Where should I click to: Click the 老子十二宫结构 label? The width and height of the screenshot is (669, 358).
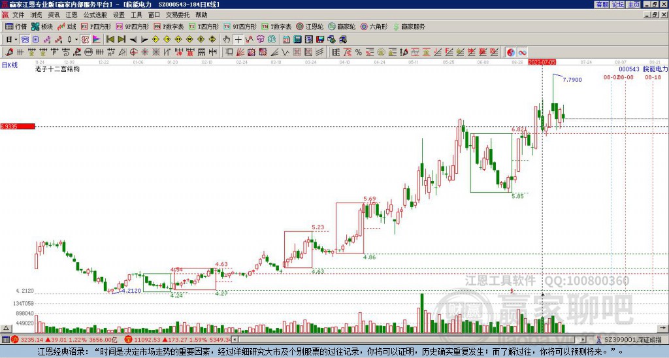(57, 69)
